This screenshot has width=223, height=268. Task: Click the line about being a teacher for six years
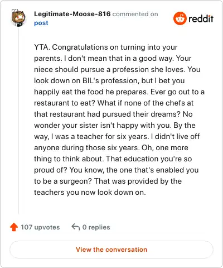117,137
